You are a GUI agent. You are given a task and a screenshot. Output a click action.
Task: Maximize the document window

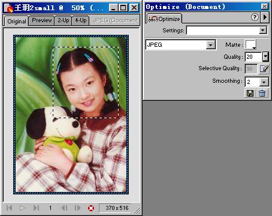tap(123, 8)
